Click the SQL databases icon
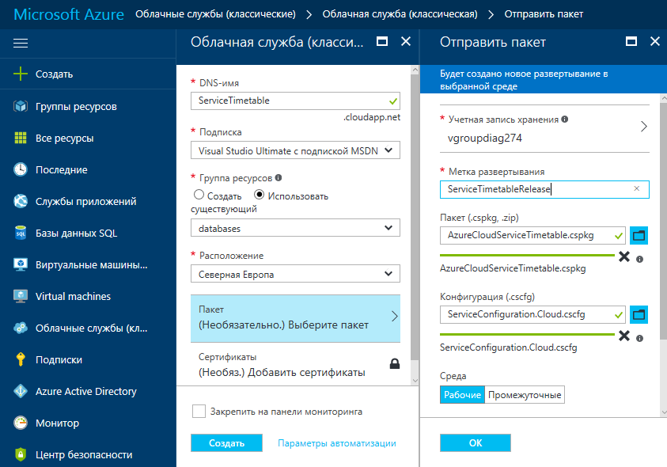Image resolution: width=667 pixels, height=467 pixels. pyautogui.click(x=21, y=233)
